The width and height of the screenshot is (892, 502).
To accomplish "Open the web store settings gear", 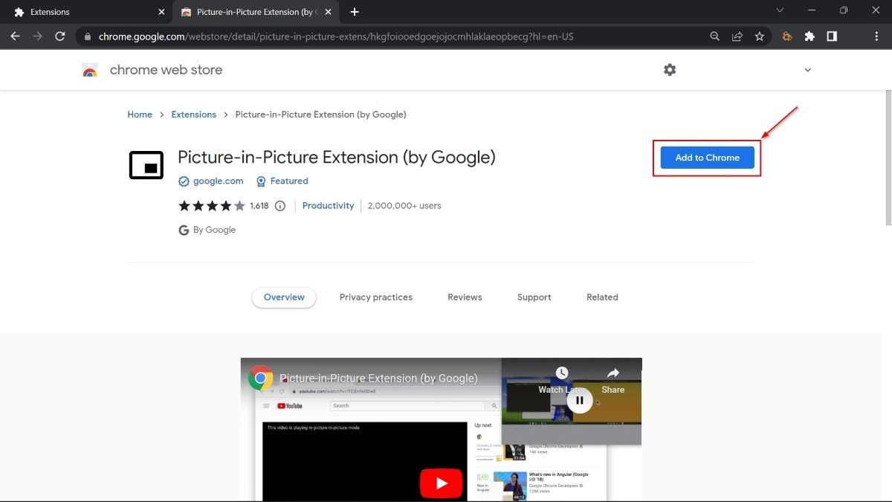I will point(670,69).
